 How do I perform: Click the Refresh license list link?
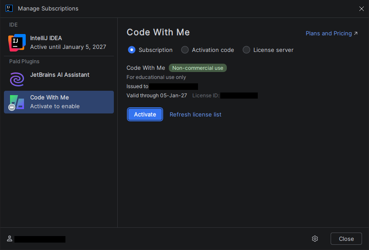[x=195, y=114]
